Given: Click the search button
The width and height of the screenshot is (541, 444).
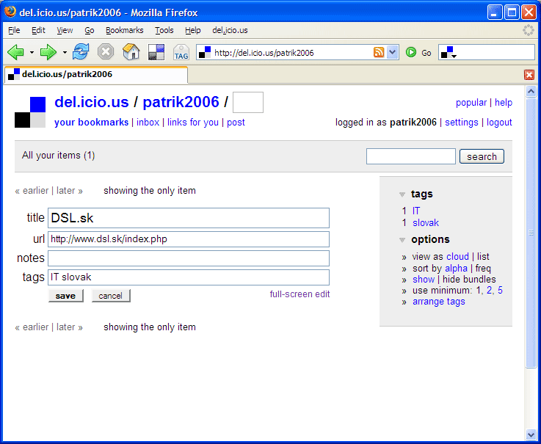Looking at the screenshot, I should point(482,156).
